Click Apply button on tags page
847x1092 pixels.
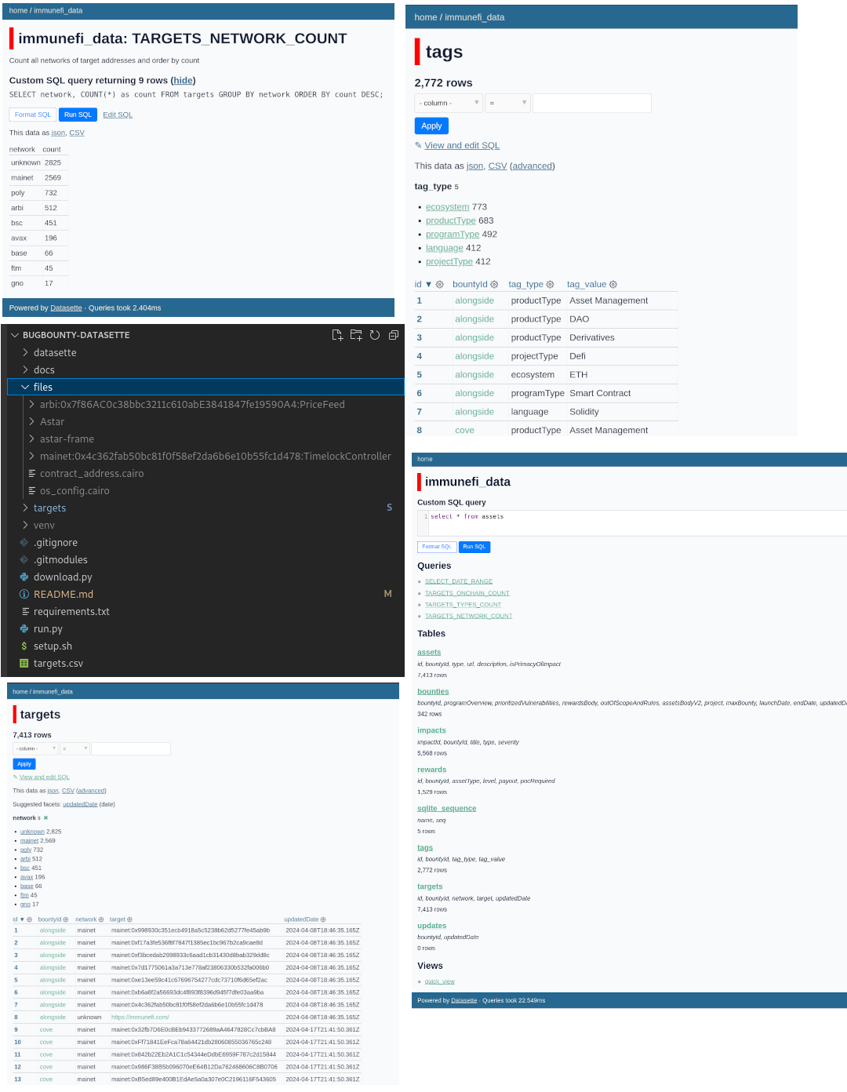point(431,126)
